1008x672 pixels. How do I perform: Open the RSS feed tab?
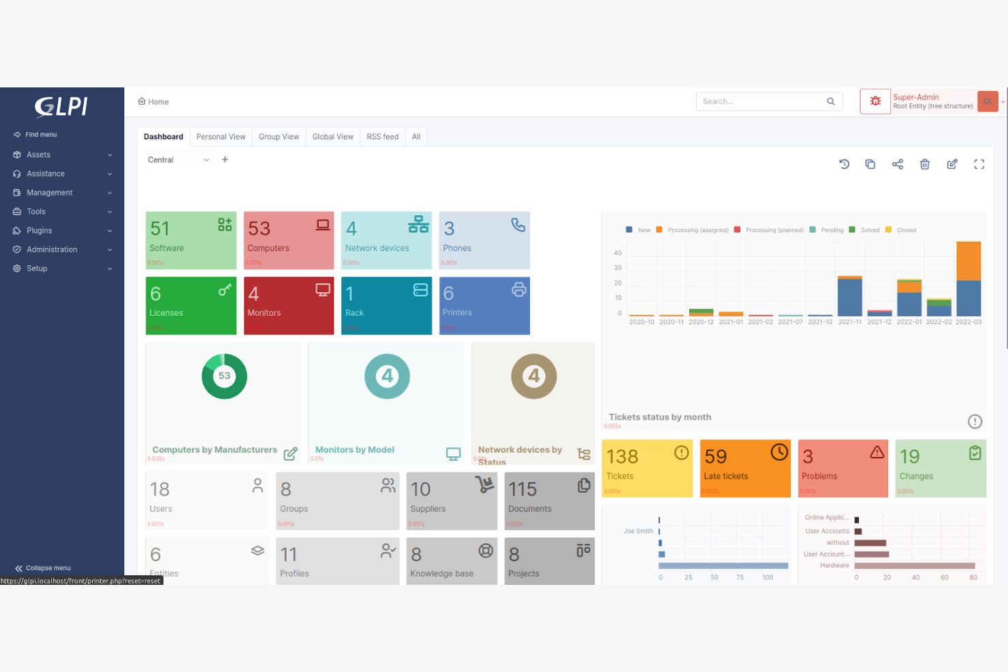point(382,136)
